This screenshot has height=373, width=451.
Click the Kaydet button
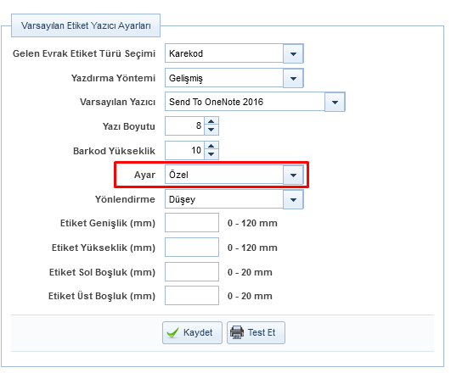(x=192, y=332)
